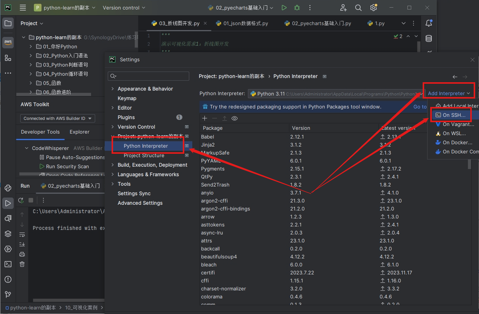Toggle the show early releases eye icon
The height and width of the screenshot is (314, 479).
click(x=235, y=118)
